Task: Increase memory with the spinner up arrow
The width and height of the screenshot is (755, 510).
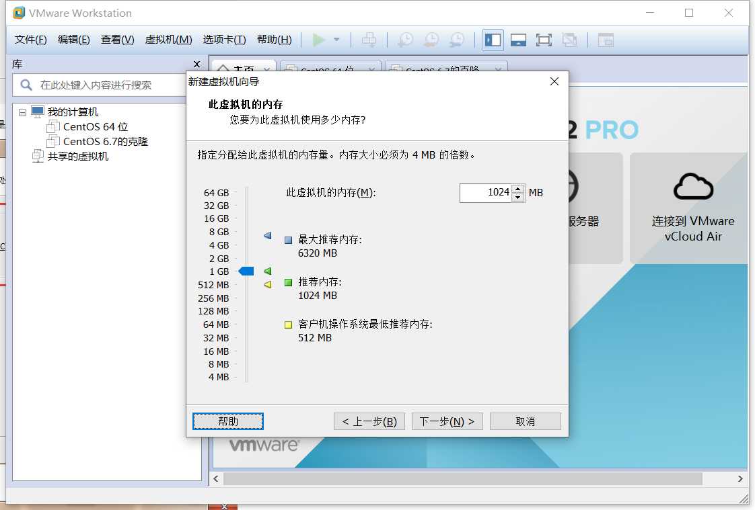Action: coord(517,189)
